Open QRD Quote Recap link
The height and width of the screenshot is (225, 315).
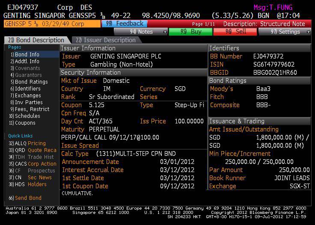click(x=33, y=150)
